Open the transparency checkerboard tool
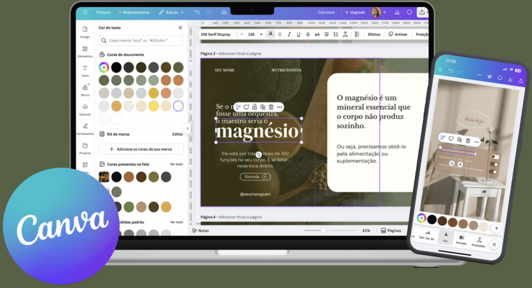Image resolution: width=532 pixels, height=288 pixels. click(357, 34)
